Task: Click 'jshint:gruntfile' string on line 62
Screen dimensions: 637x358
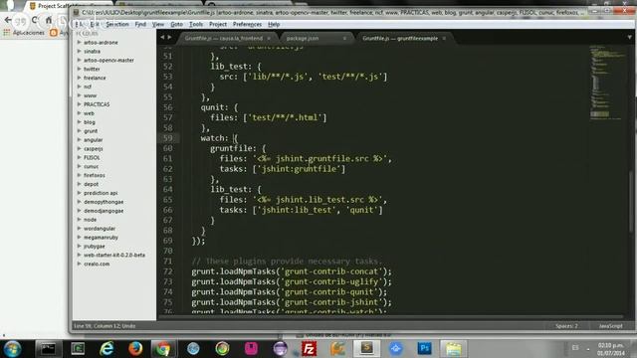Action: [299, 169]
